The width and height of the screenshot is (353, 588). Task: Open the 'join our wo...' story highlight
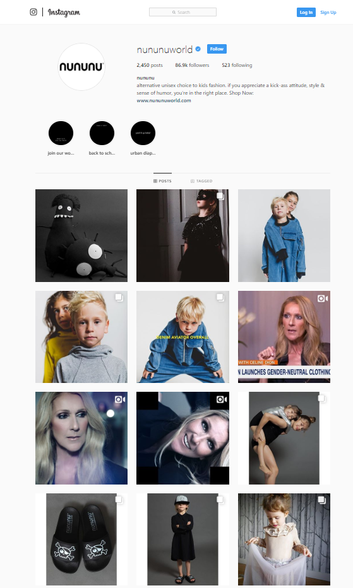(x=61, y=133)
